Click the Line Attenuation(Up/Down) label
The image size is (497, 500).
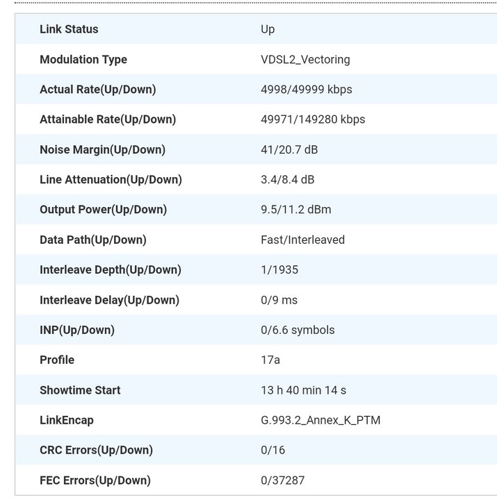[111, 180]
